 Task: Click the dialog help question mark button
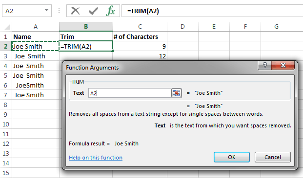[265, 65]
